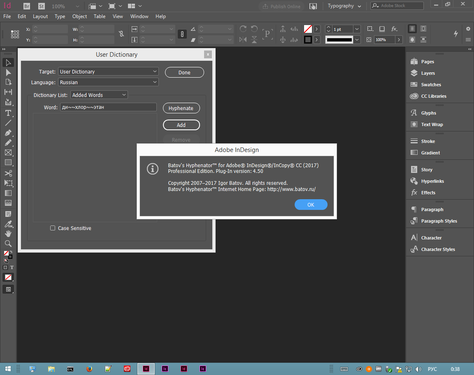The image size is (474, 375).
Task: Select the Scissors tool
Action: [8, 173]
